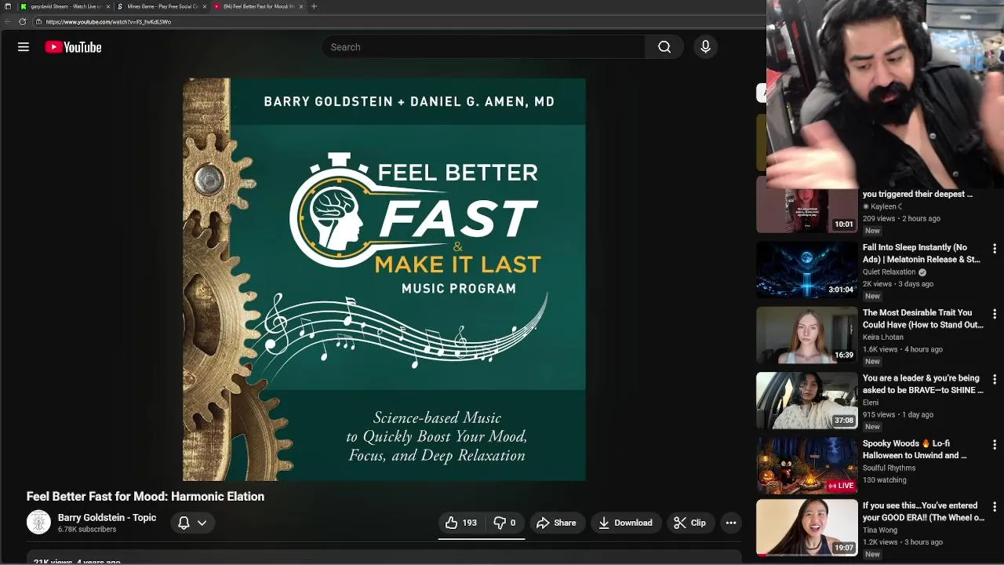This screenshot has height=565, width=1004.
Task: Open options for Fall Into Sleep video
Action: [x=995, y=249]
